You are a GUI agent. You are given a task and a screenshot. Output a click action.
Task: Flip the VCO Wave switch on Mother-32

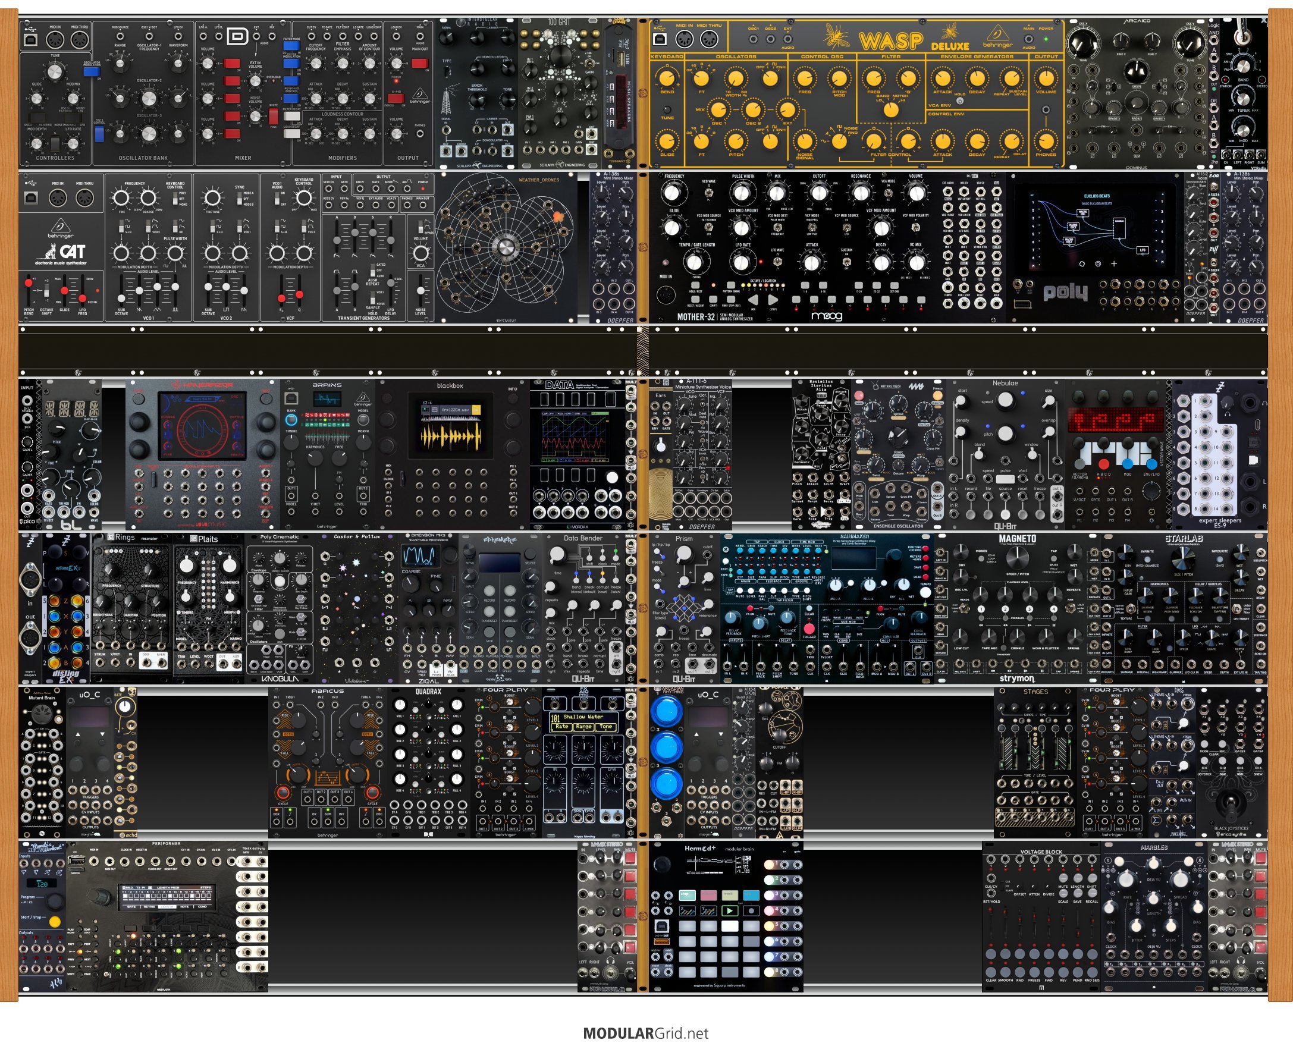(708, 193)
